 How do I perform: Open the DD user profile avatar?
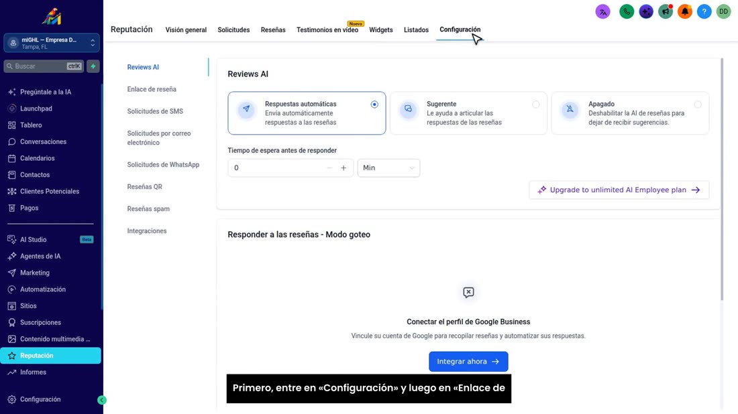[723, 12]
